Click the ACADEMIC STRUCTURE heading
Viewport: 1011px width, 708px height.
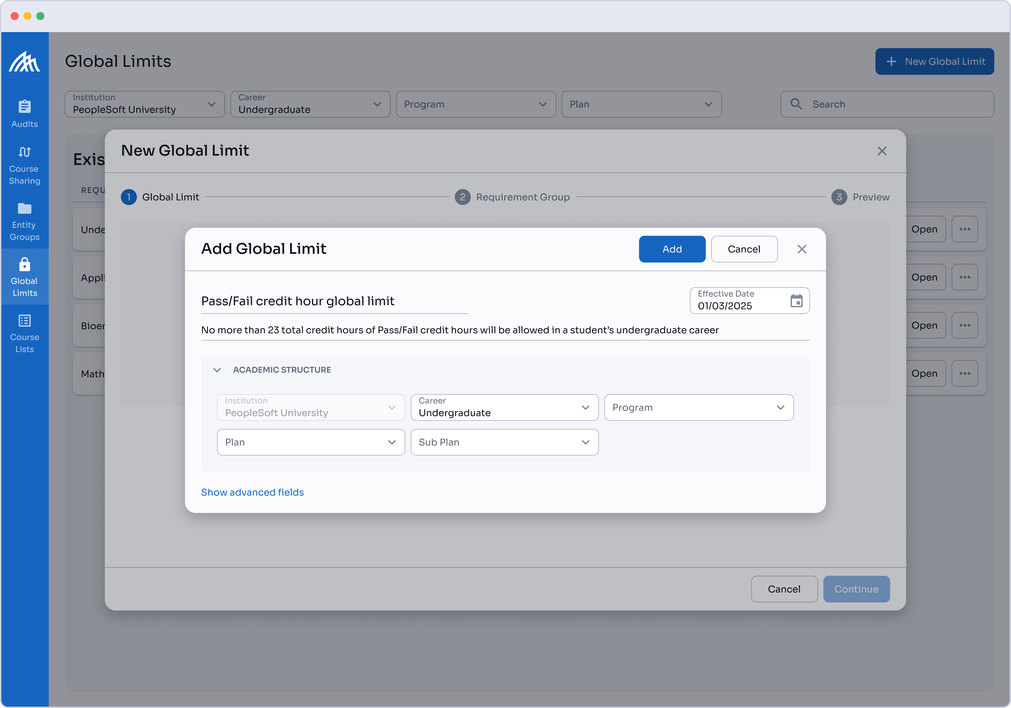pyautogui.click(x=282, y=370)
